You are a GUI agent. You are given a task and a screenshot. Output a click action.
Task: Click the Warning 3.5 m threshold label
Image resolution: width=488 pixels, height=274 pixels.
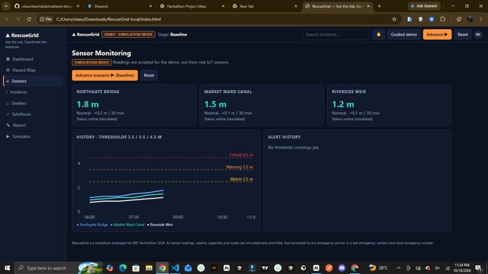tap(239, 167)
